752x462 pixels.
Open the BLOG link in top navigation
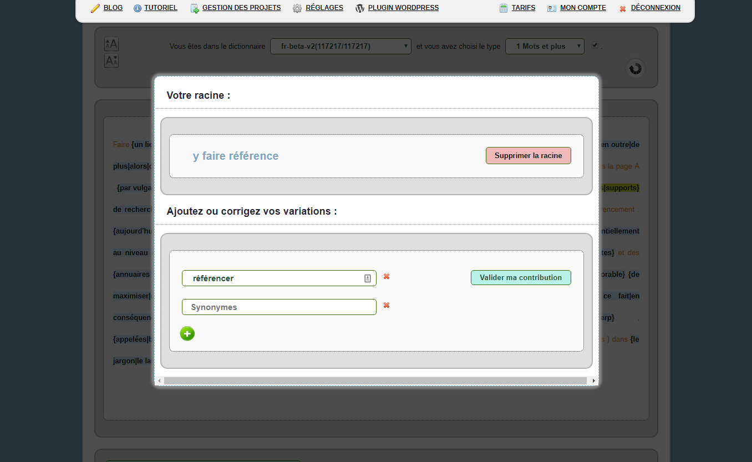coord(113,8)
